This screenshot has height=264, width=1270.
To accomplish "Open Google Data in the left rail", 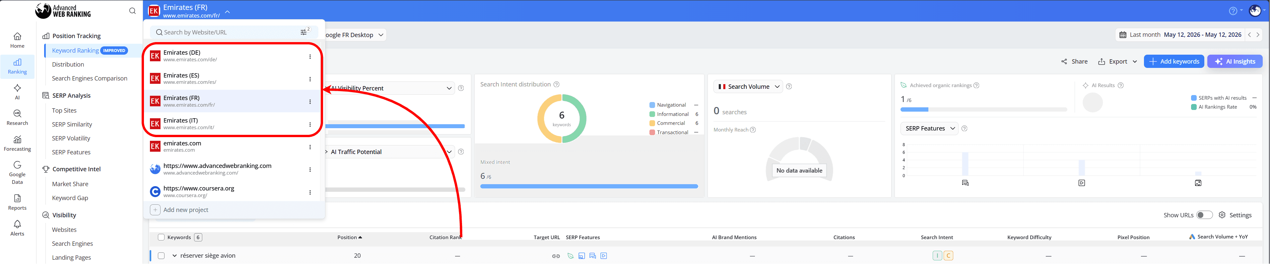I will pyautogui.click(x=17, y=172).
